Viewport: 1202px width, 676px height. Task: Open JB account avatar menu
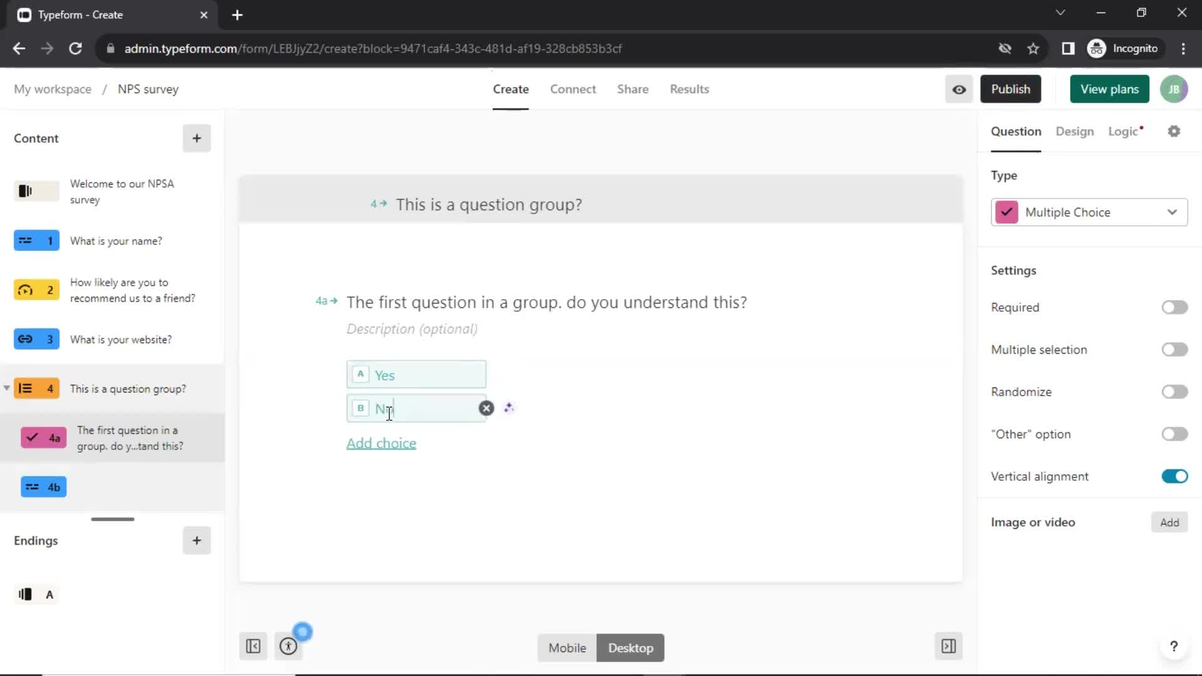click(1174, 89)
